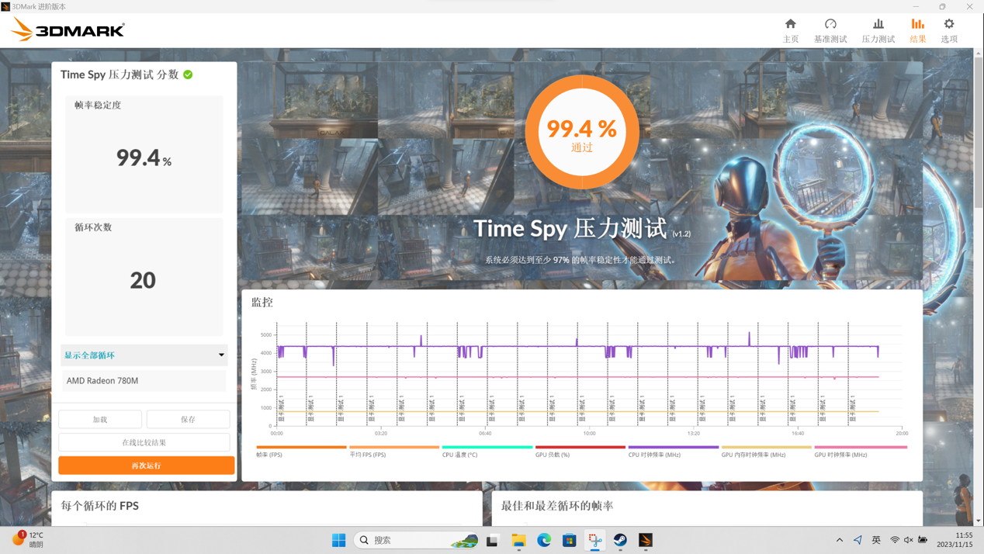Click the orange 再次运行 run again button
984x554 pixels.
146,465
